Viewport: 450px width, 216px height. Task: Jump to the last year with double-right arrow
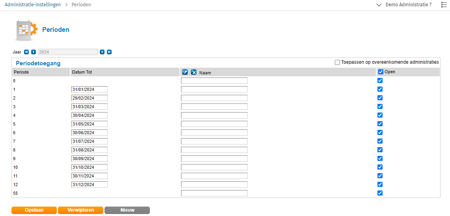tap(109, 52)
